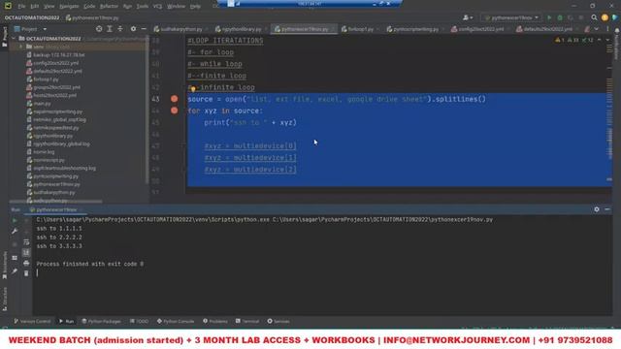Open TODO tool window
This screenshot has height=349, width=621.
[x=139, y=321]
